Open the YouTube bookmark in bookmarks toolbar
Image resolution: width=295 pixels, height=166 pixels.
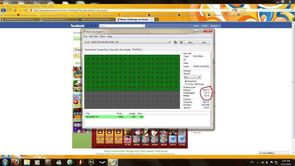point(101,15)
